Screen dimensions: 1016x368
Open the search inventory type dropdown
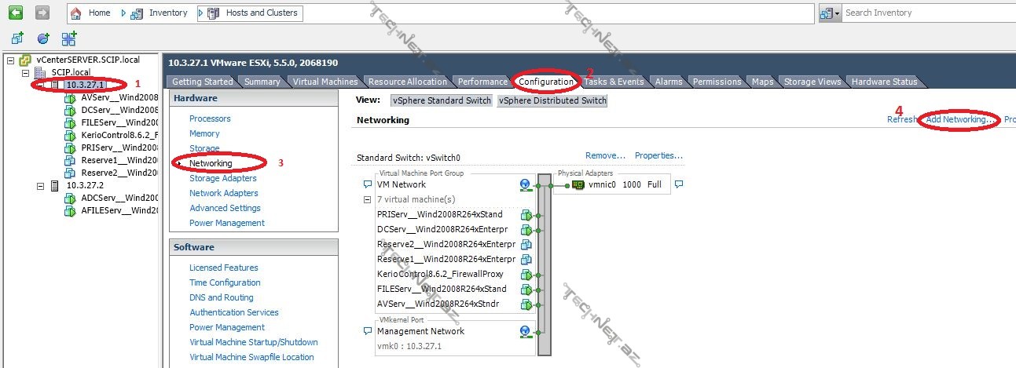pos(830,13)
